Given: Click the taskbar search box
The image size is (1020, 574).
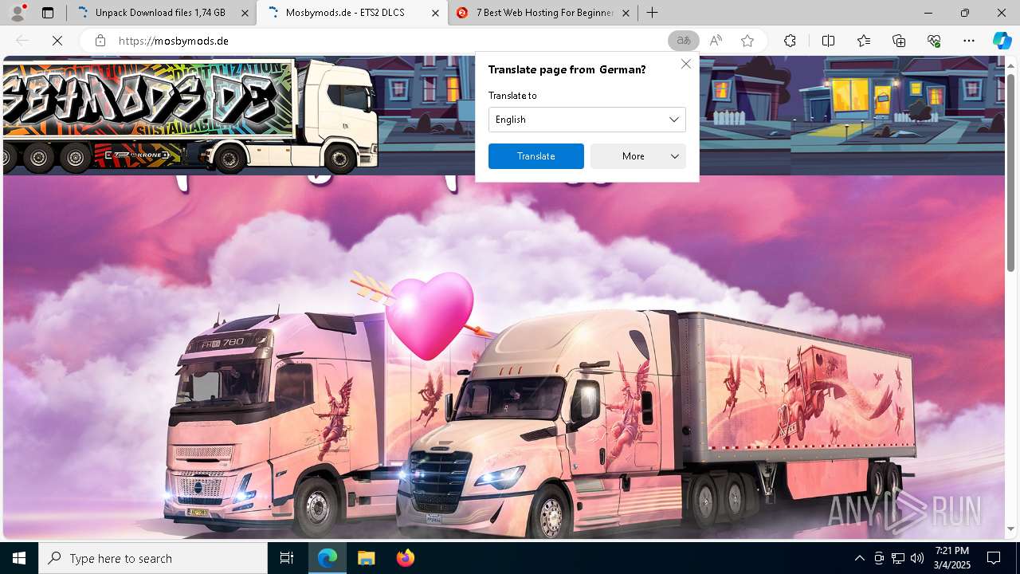Looking at the screenshot, I should [x=153, y=558].
